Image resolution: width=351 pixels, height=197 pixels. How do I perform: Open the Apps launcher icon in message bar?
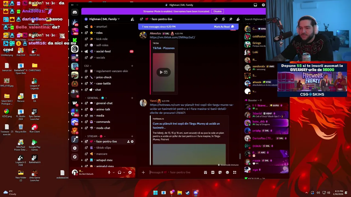point(235,172)
